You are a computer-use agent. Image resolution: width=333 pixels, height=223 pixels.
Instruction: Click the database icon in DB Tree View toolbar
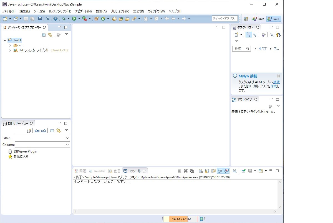tap(29, 130)
